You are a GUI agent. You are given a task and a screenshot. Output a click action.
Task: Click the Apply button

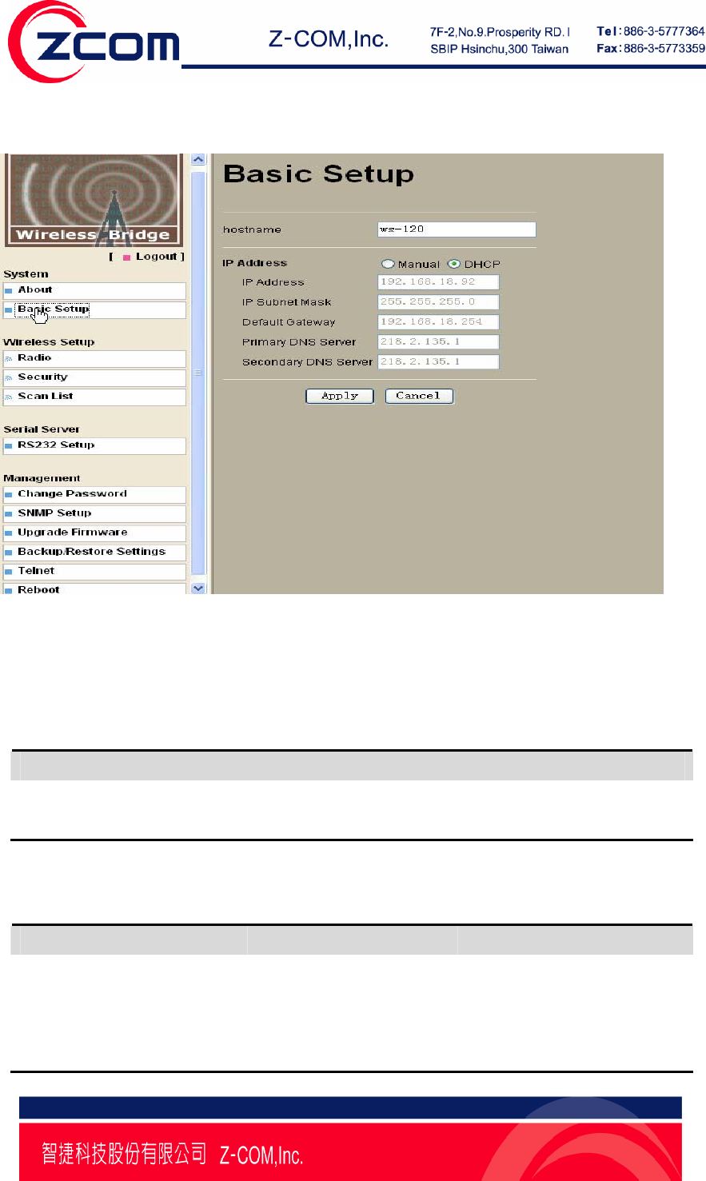(340, 396)
